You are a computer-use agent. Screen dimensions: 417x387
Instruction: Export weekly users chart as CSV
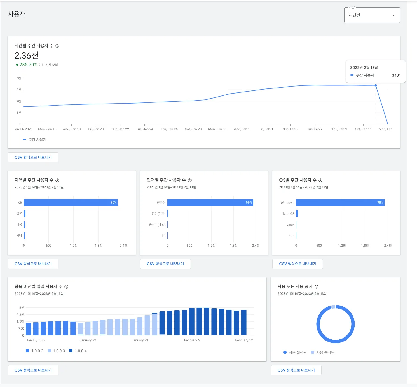coord(33,157)
